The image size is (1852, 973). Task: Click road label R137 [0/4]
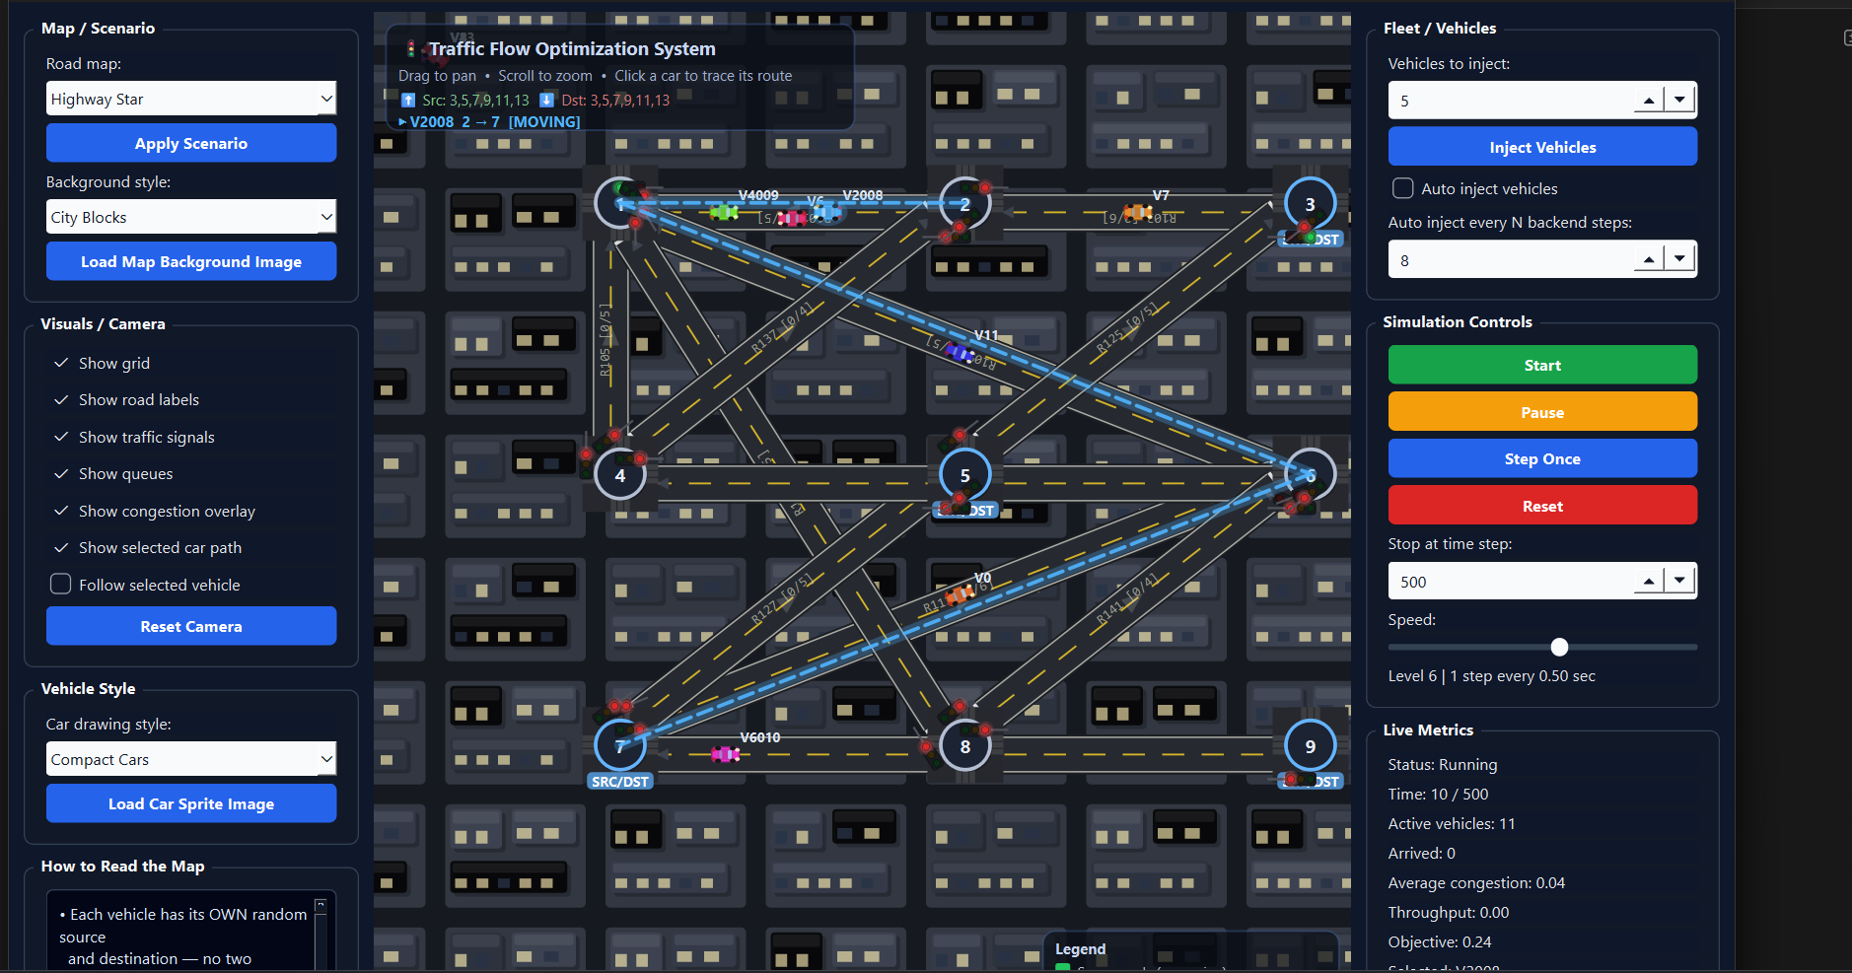[782, 327]
